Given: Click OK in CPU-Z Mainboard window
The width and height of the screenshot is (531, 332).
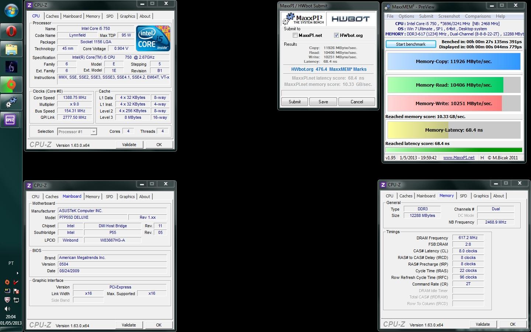Looking at the screenshot, I should [159, 325].
